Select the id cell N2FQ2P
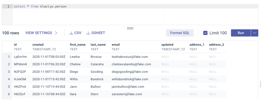 (x=20, y=72)
